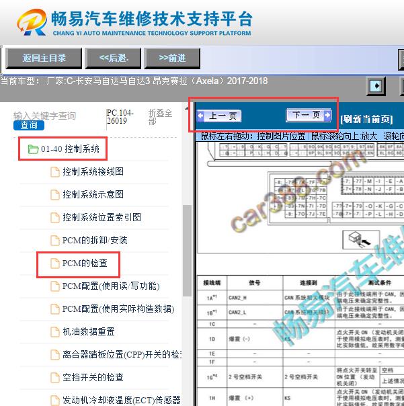Image resolution: width=404 pixels, height=406 pixels.
Task: Click page icon beside 空挡开关的检查
Action: pos(55,378)
